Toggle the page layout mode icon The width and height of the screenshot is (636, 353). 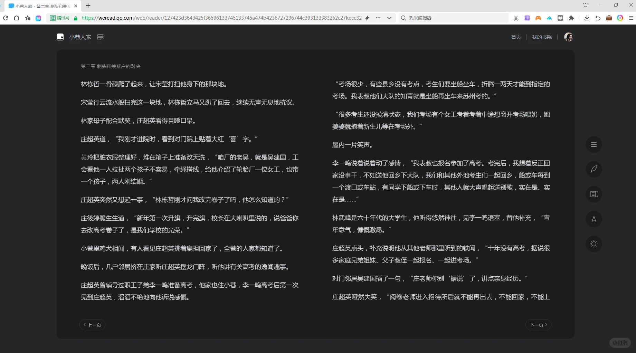(x=594, y=194)
